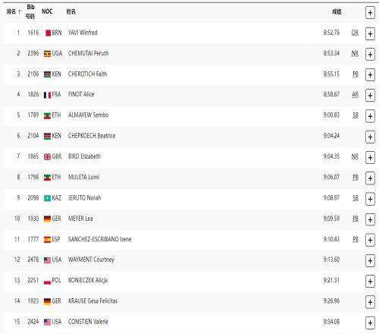Click the Great Britain flag icon
Image resolution: width=379 pixels, height=334 pixels.
pyautogui.click(x=47, y=157)
